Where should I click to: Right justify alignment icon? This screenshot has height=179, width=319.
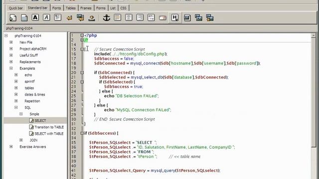(140, 18)
